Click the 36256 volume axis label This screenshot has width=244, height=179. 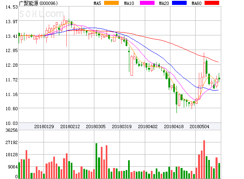click(12, 130)
